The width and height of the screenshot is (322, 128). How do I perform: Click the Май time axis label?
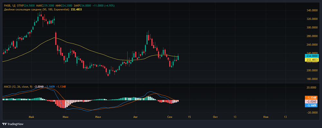click(x=32, y=117)
